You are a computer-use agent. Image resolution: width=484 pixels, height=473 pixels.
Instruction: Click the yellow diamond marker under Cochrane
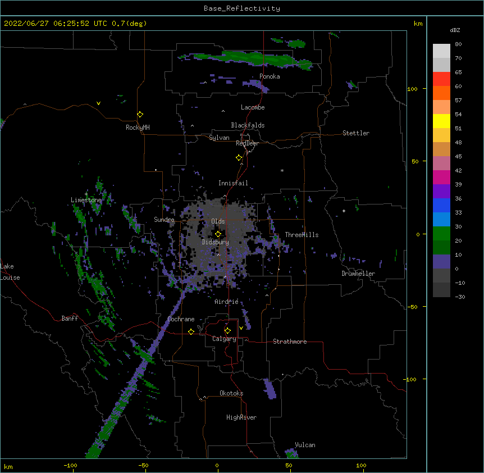[191, 331]
